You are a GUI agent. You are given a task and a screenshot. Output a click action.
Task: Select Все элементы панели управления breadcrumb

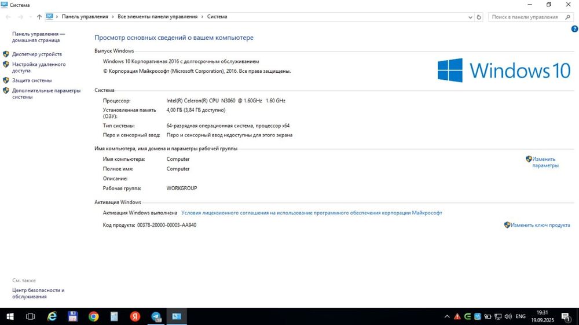[x=157, y=17]
